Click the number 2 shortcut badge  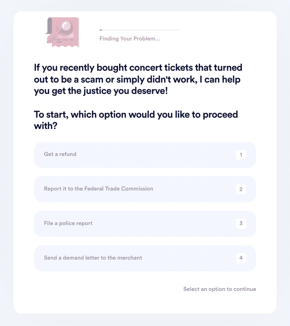[x=241, y=189]
